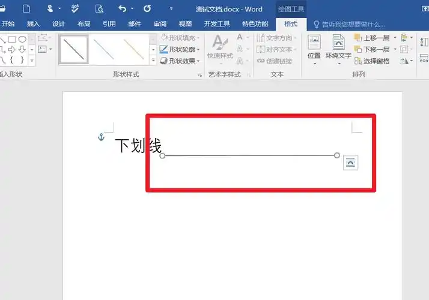The height and width of the screenshot is (300, 429).
Task: Open the 形状效果 effects menu
Action: point(180,61)
